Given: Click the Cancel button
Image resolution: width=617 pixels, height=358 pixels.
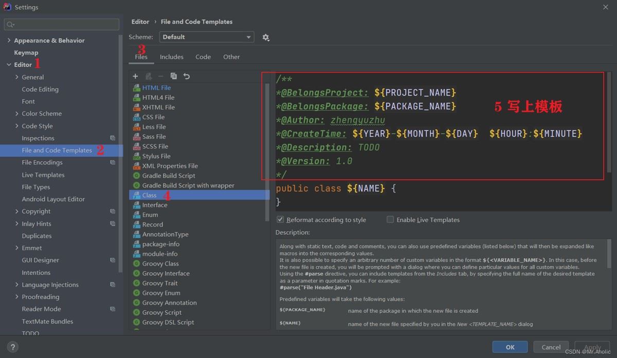Looking at the screenshot, I should (551, 347).
